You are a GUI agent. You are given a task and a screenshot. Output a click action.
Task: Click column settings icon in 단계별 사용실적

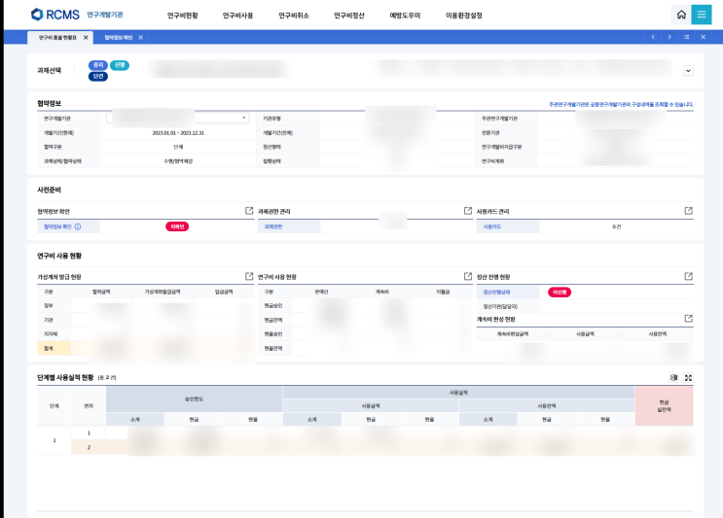point(673,377)
